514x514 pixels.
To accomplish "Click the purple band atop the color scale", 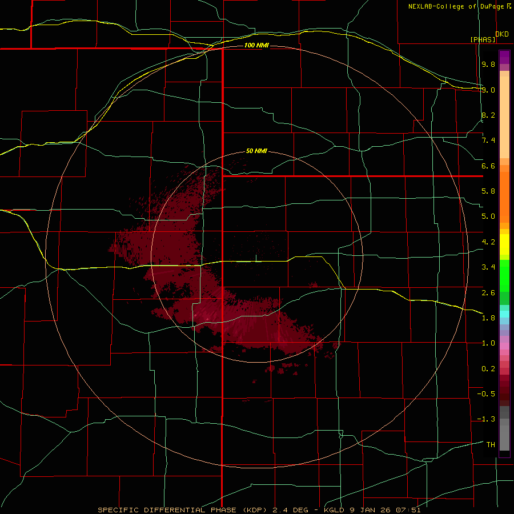I will (x=504, y=57).
